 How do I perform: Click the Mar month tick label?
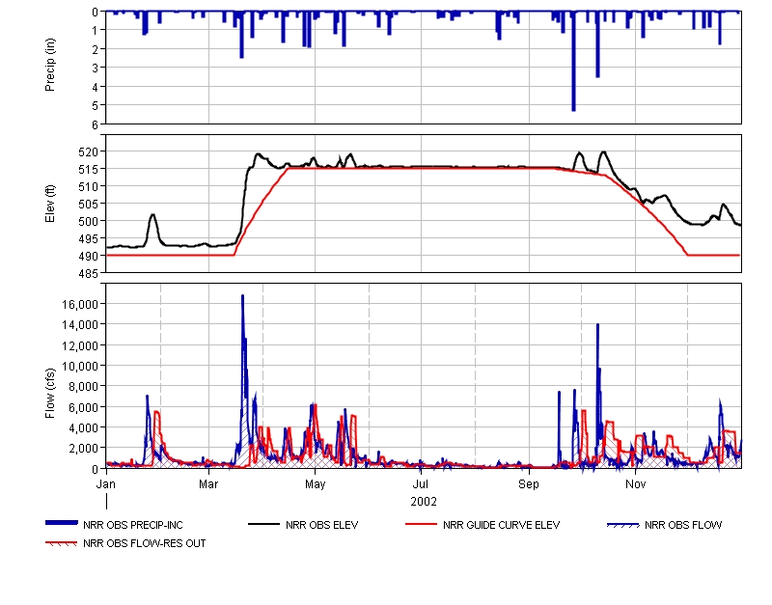(208, 484)
